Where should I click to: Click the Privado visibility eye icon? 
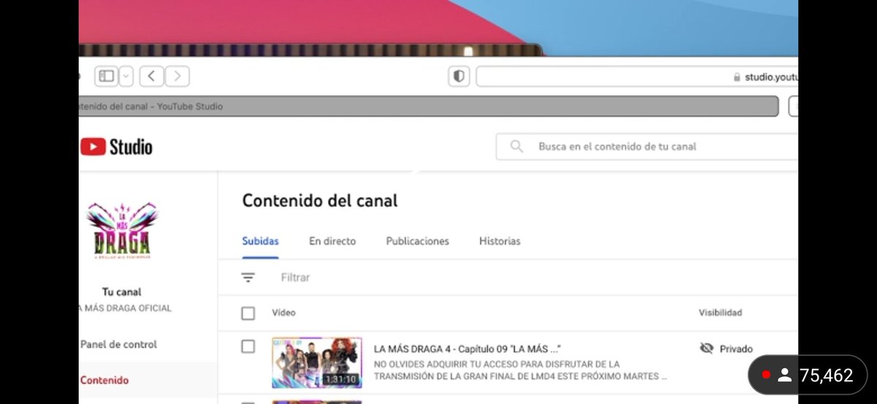click(706, 349)
